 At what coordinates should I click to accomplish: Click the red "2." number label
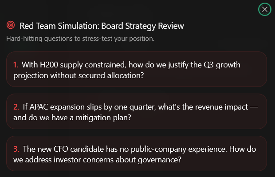point(16,107)
